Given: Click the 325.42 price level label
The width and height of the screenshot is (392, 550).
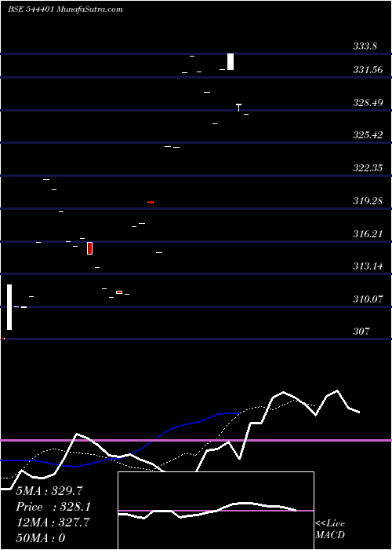Looking at the screenshot, I should tap(368, 135).
